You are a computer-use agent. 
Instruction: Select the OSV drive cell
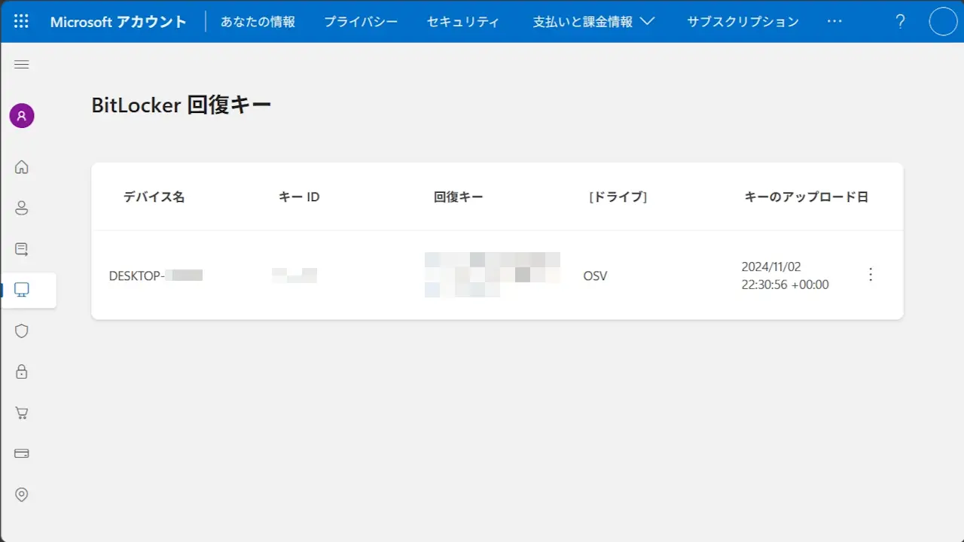click(595, 276)
